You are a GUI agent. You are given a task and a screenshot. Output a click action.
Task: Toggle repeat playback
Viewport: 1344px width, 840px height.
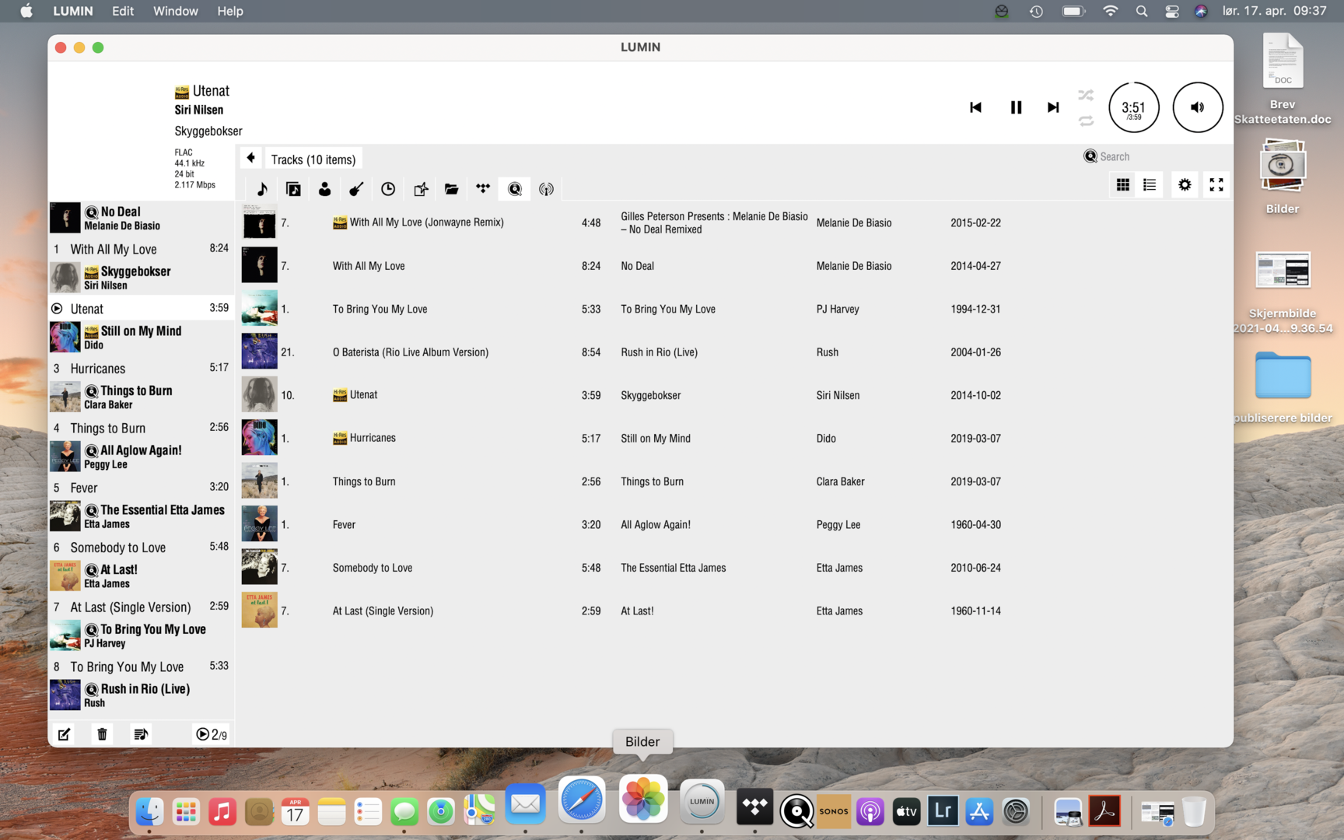[1086, 121]
